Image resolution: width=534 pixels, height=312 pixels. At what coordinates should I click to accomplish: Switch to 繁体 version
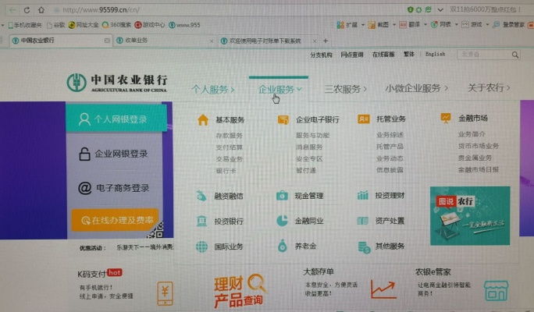coord(409,54)
